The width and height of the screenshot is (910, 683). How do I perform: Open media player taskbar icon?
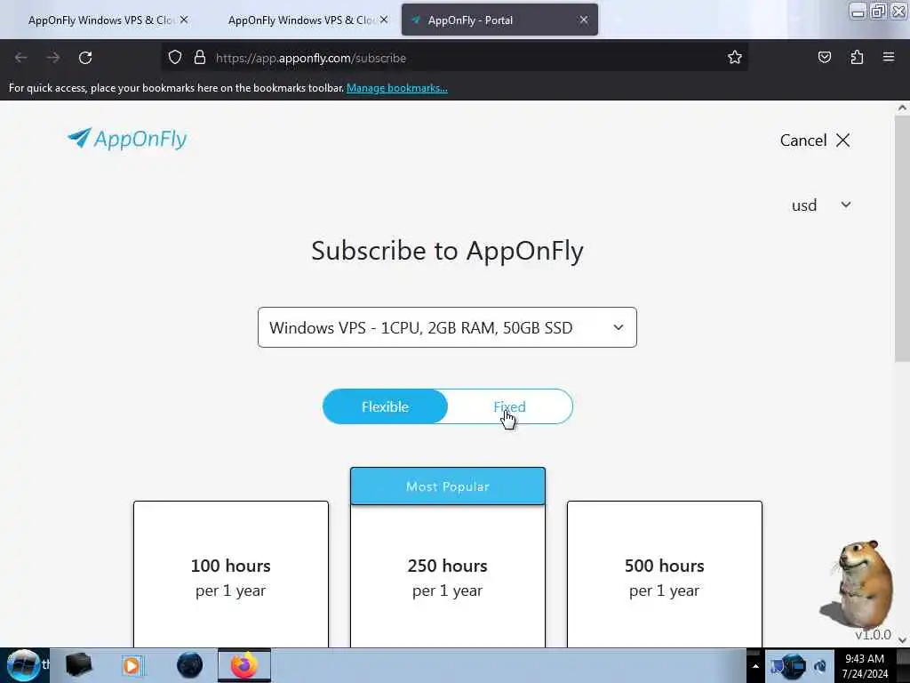tap(132, 665)
